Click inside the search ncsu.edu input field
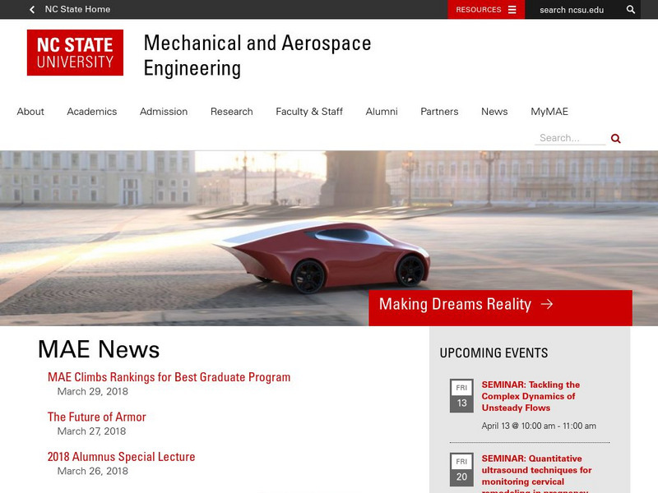 click(572, 10)
